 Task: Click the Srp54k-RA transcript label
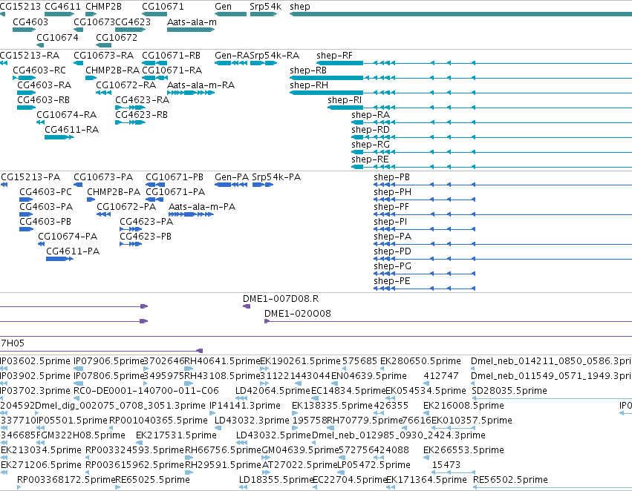click(x=275, y=56)
